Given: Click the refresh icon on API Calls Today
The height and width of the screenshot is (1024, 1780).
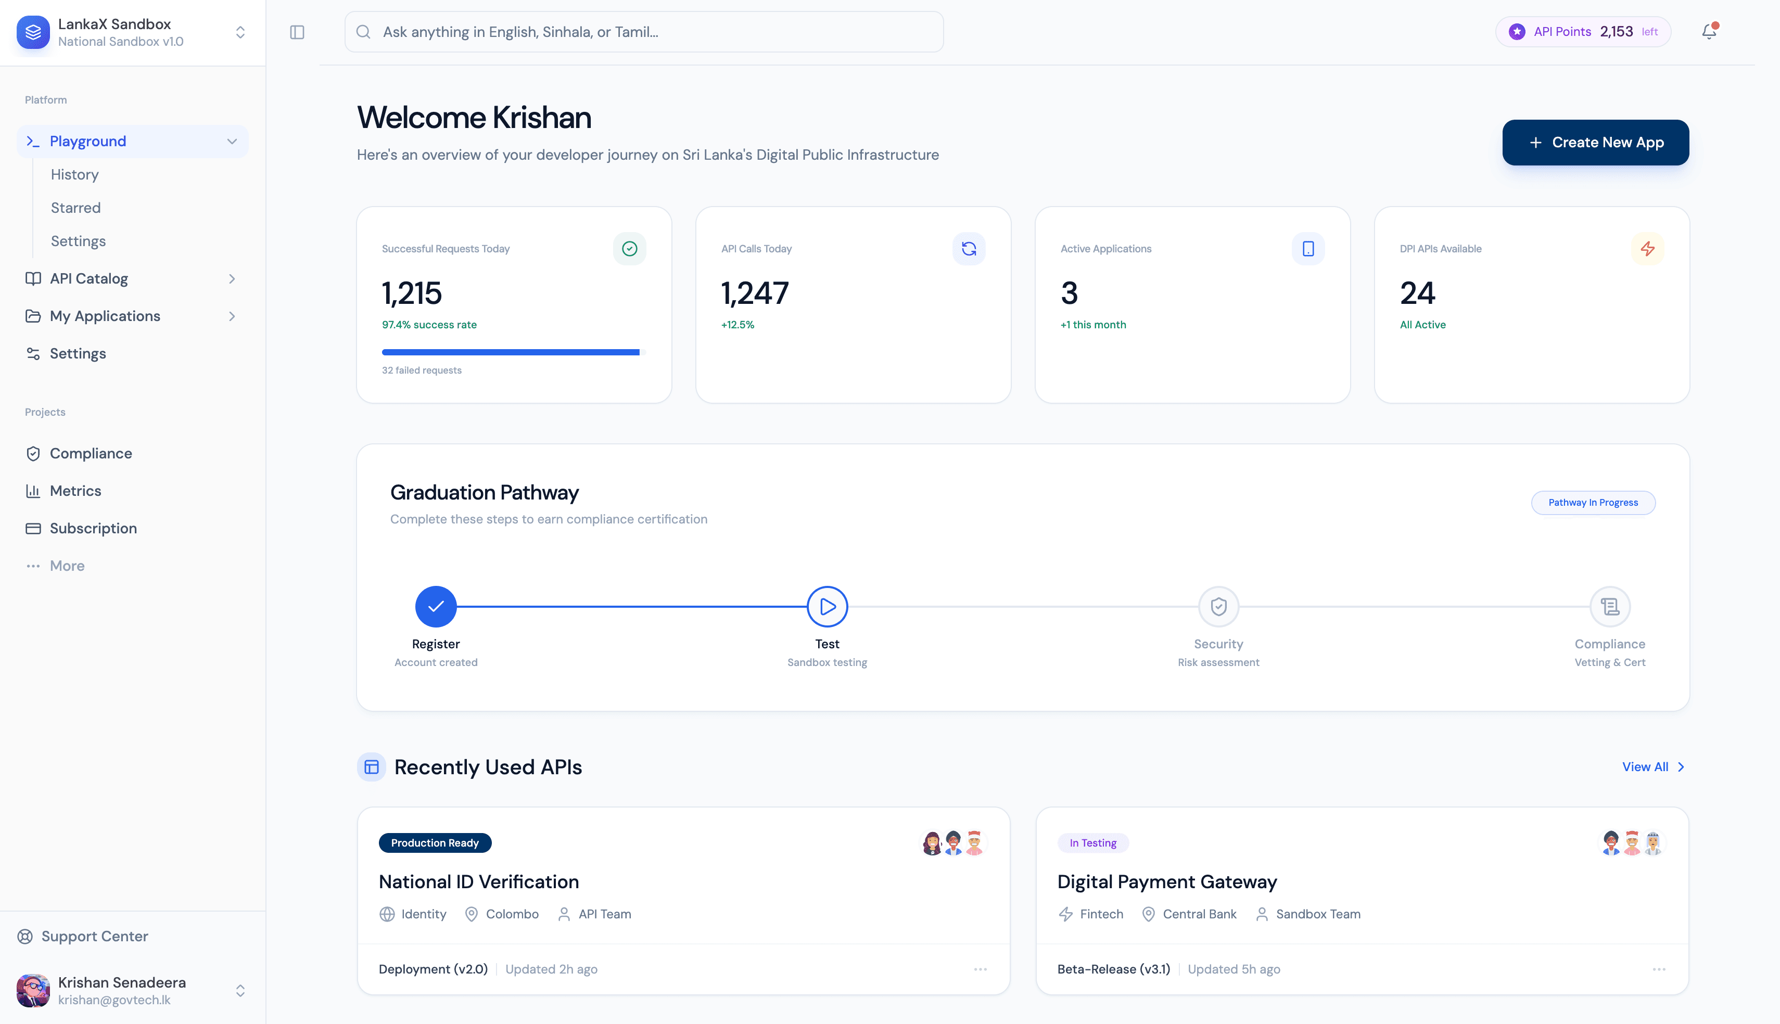Looking at the screenshot, I should (969, 249).
